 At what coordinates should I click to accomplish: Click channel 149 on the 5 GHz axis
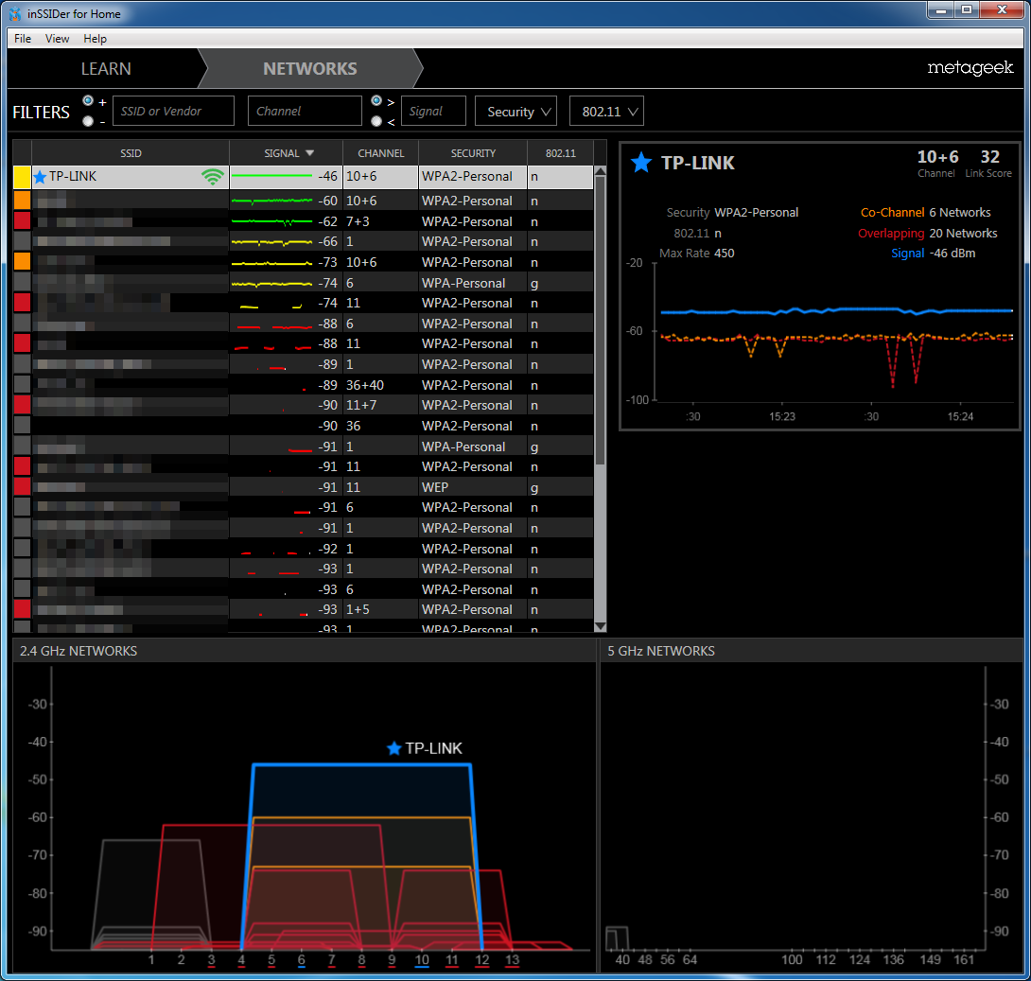(930, 960)
